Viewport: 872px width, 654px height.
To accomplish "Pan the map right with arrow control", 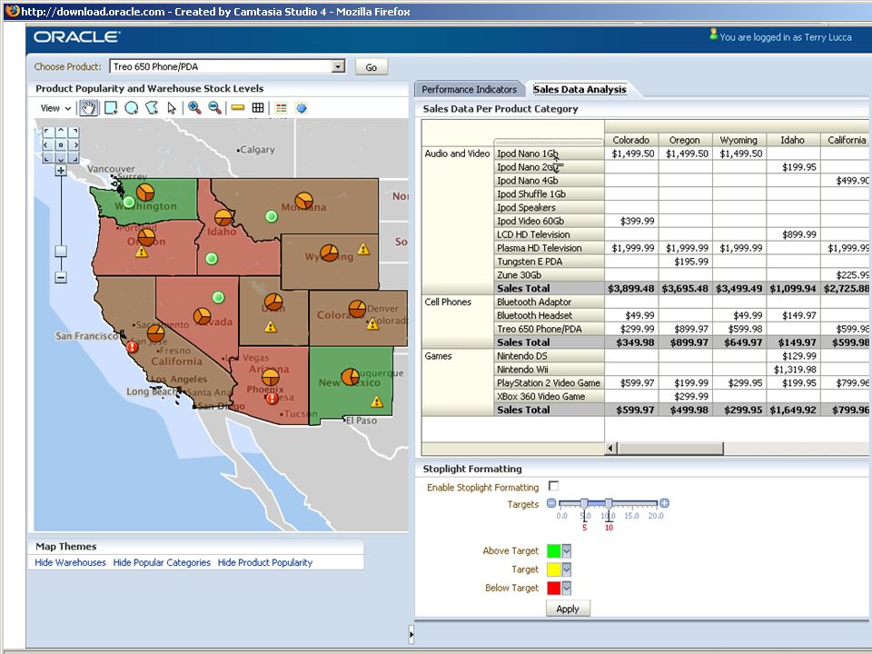I will coord(74,144).
